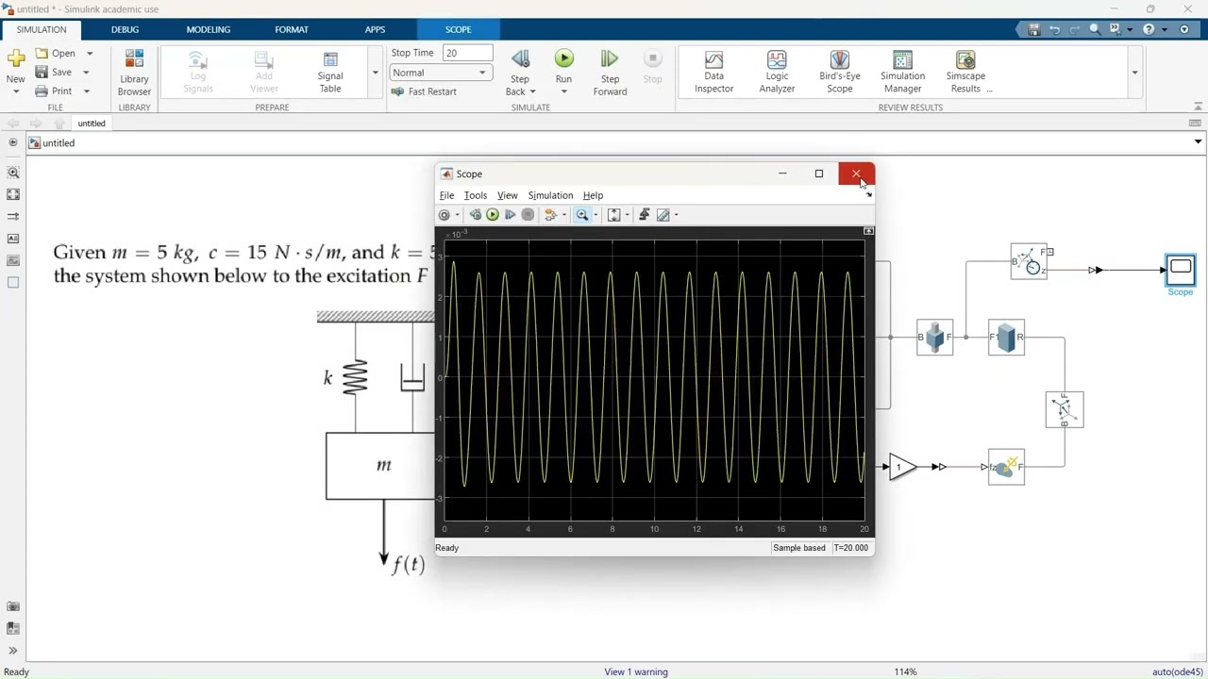Switch to the FORMAT tab
Image resolution: width=1208 pixels, height=679 pixels.
(292, 29)
